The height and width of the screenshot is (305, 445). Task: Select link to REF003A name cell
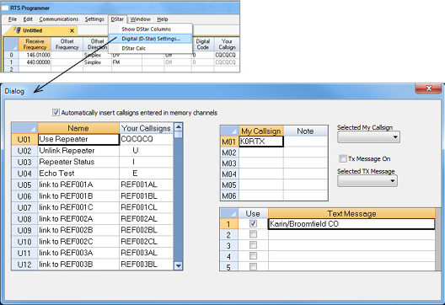pos(78,253)
